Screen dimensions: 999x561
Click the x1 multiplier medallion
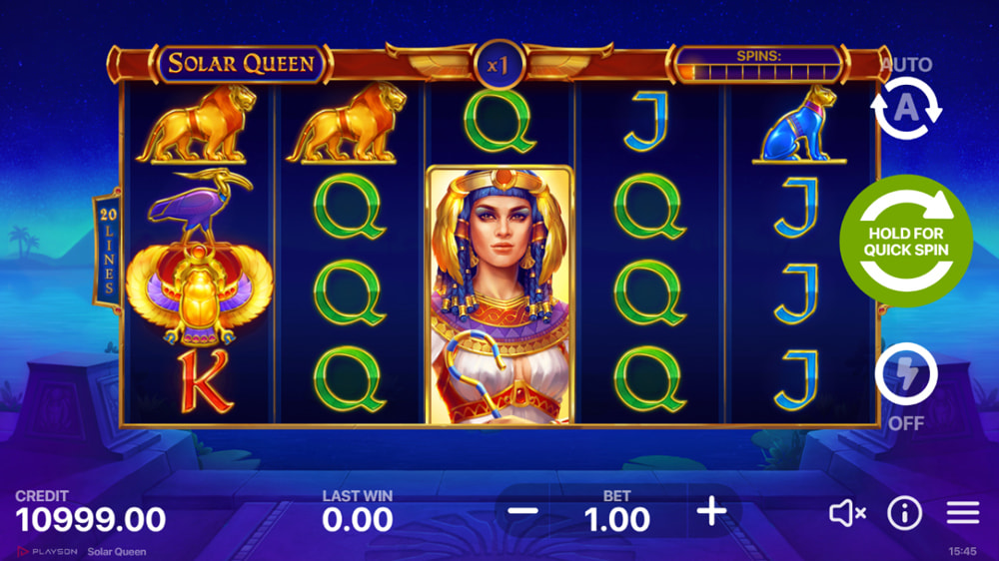(x=499, y=64)
